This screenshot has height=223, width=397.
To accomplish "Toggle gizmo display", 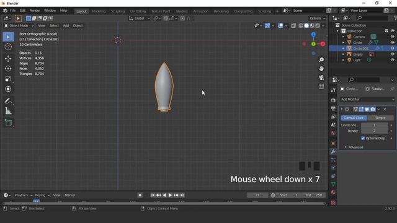I will coord(267,25).
